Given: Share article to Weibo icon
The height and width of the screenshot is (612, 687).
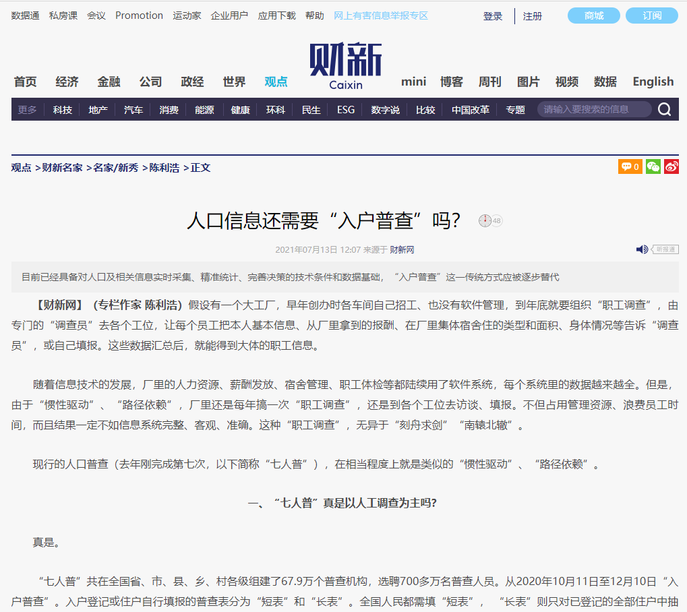Looking at the screenshot, I should (671, 166).
